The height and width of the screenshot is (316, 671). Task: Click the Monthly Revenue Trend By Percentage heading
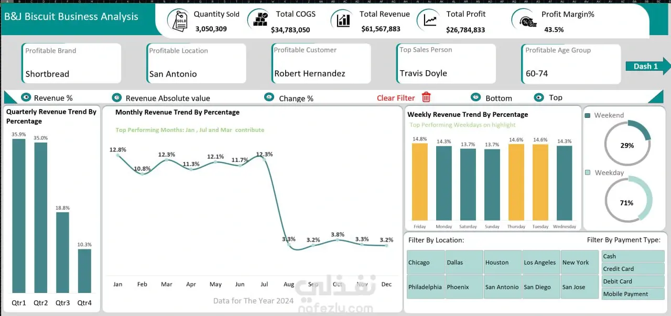pyautogui.click(x=177, y=112)
